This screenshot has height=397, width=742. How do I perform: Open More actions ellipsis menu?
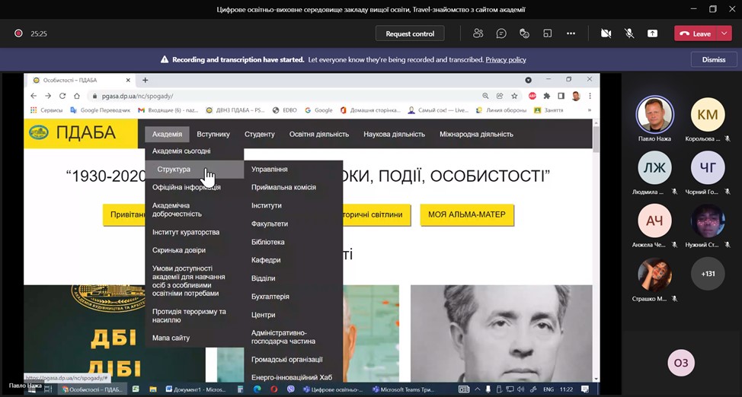[x=571, y=33]
